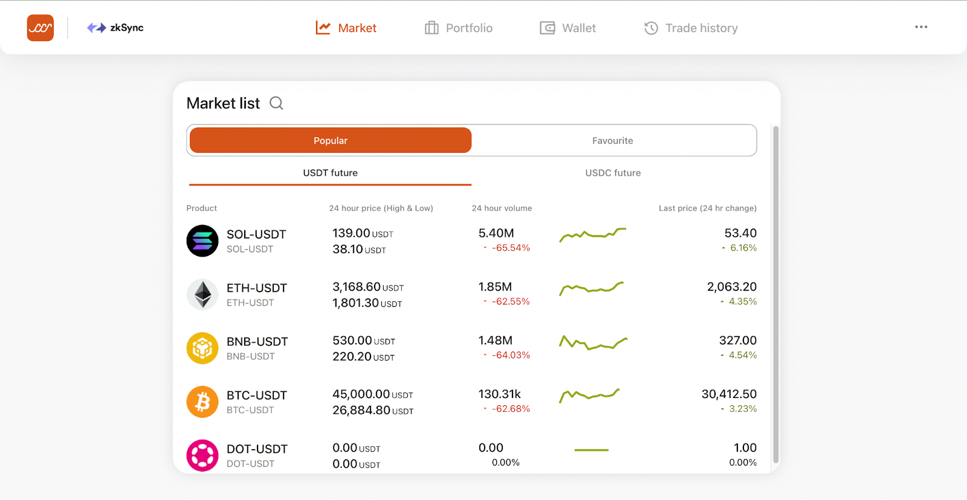Click the Market chart icon
The height and width of the screenshot is (500, 967).
click(x=323, y=28)
